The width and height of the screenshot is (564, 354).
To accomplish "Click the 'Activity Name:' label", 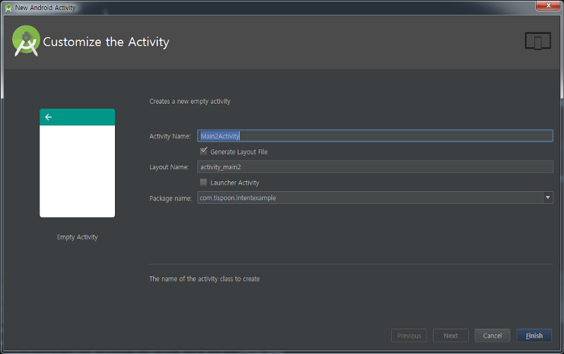I will (170, 136).
